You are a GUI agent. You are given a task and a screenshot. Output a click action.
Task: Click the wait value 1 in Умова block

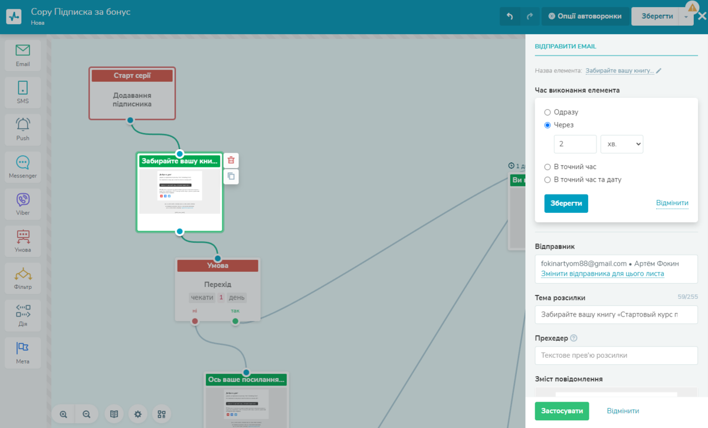[221, 298]
